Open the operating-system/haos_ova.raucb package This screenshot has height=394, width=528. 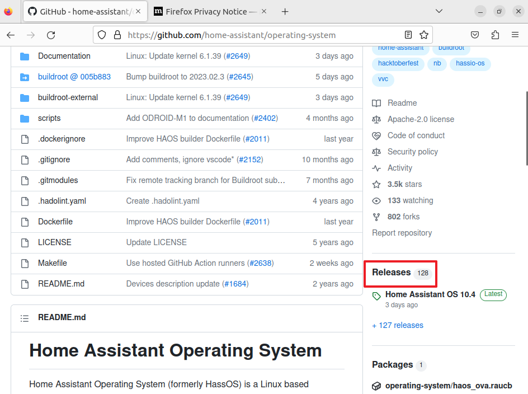[449, 386]
